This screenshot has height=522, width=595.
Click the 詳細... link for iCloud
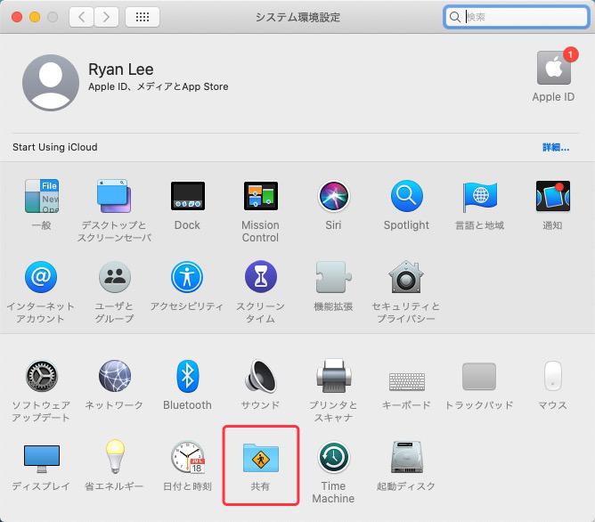click(x=556, y=147)
